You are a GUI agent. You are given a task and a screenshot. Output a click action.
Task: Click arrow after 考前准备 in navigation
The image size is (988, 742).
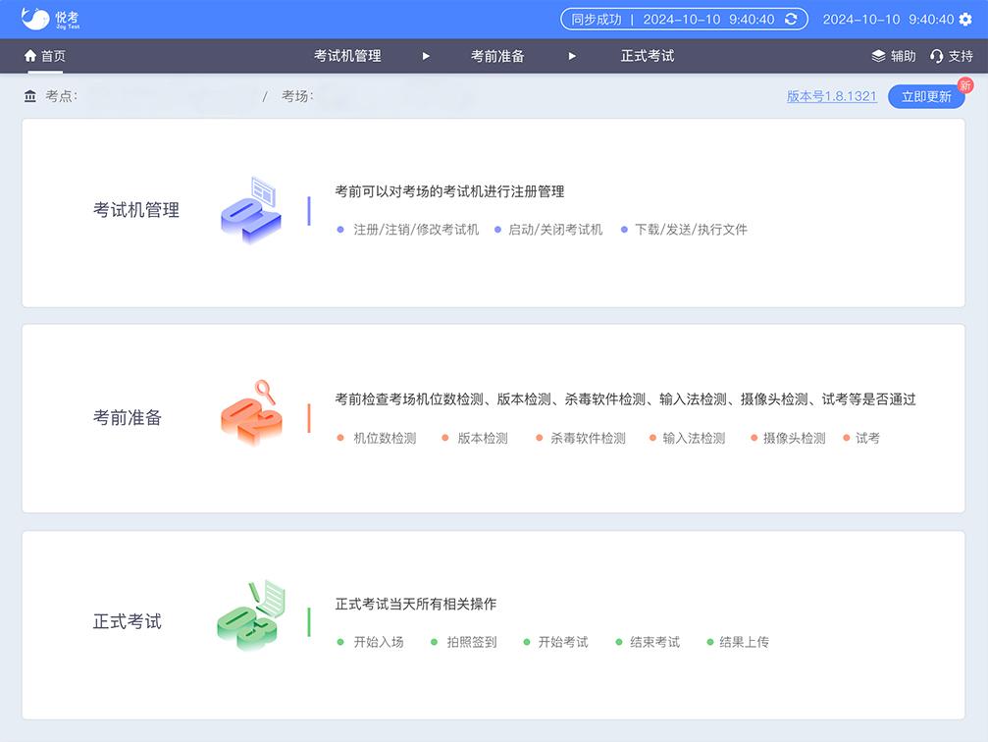click(x=572, y=56)
